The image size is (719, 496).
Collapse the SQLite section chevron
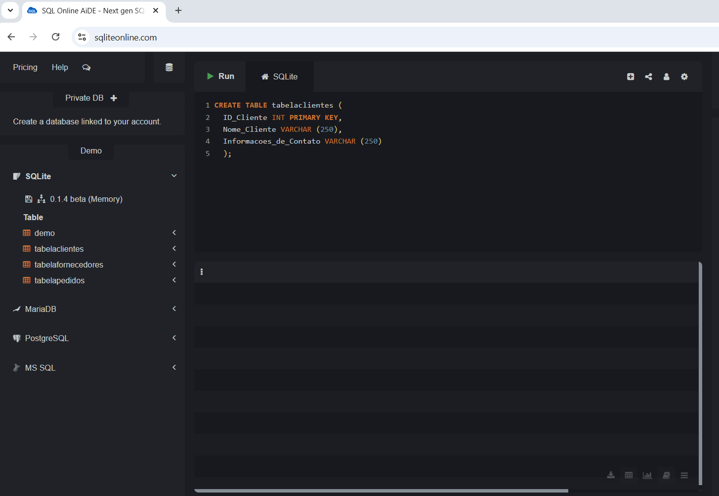(174, 176)
